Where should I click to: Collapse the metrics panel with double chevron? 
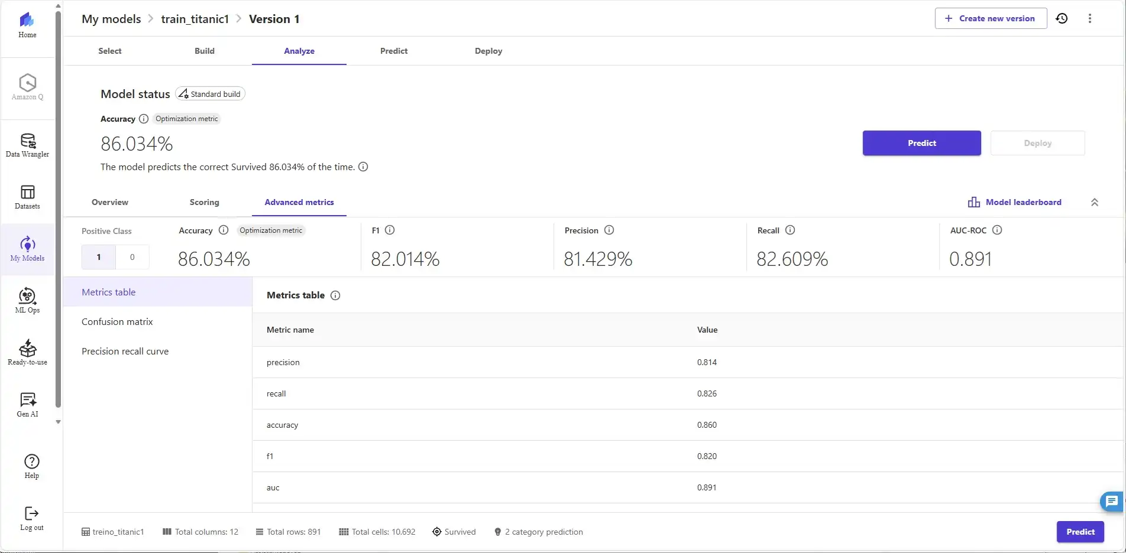pyautogui.click(x=1094, y=202)
